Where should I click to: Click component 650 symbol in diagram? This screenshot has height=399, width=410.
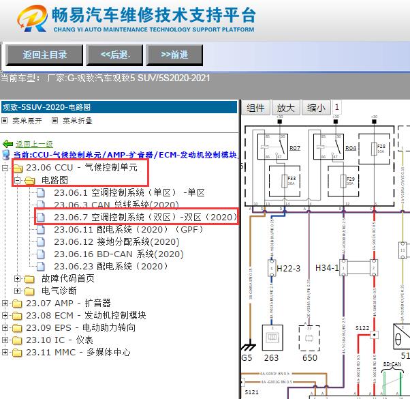point(310,338)
